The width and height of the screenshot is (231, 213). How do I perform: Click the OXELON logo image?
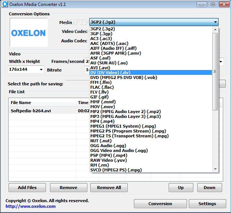29,32
